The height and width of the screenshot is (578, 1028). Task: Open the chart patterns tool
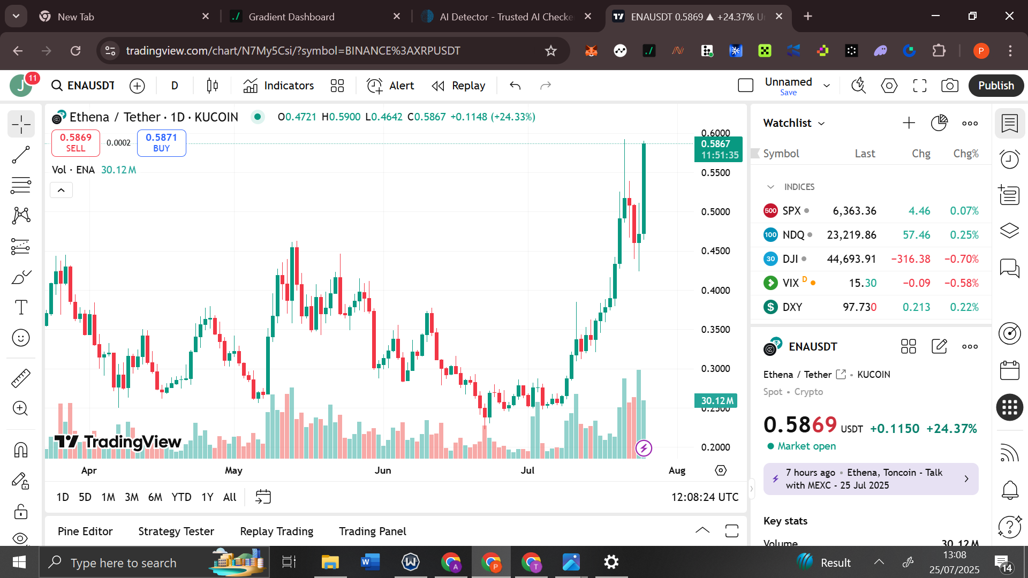pyautogui.click(x=21, y=216)
